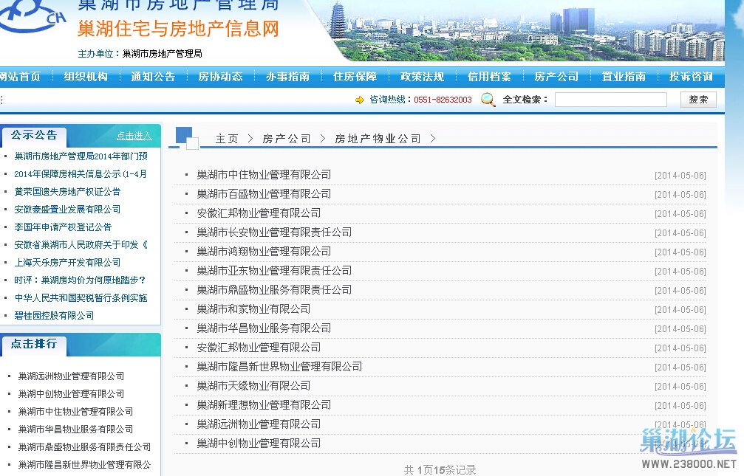This screenshot has width=744, height=476.
Task: Click the blue squares breadcrumb icon
Action: point(187,138)
